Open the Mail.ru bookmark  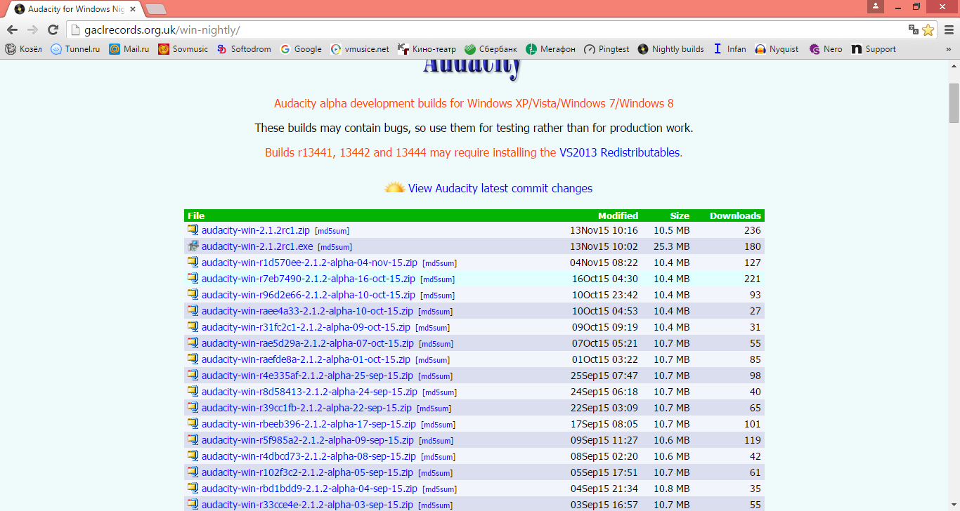tap(129, 49)
